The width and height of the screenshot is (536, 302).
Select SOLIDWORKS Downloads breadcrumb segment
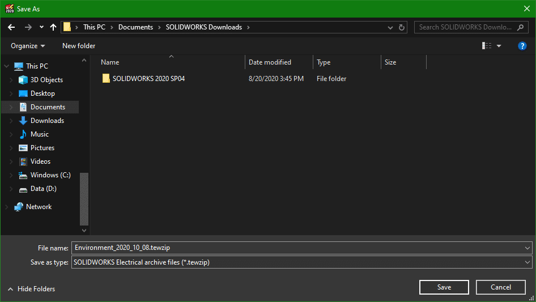[204, 27]
